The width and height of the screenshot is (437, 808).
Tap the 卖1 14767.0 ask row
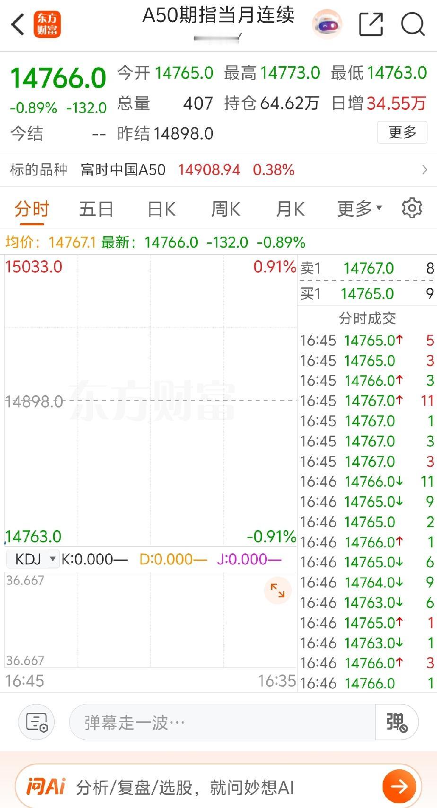(x=367, y=268)
